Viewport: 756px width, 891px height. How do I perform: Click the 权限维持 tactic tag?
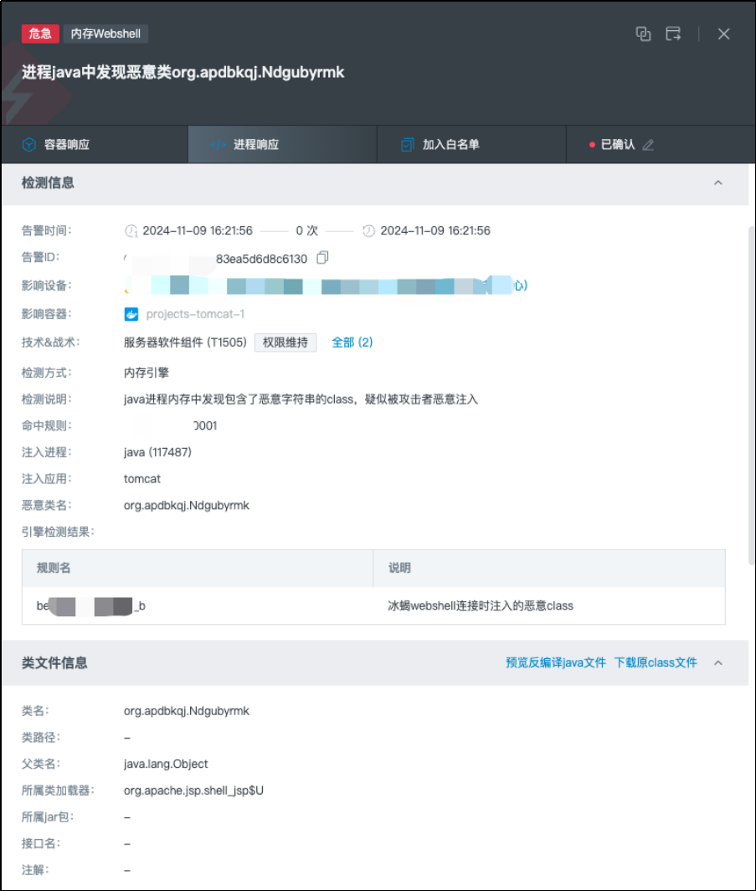285,342
